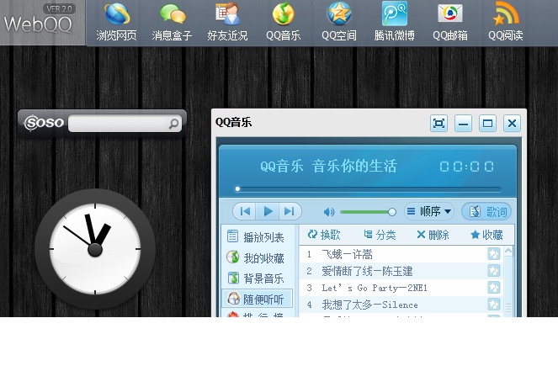Screen dimensions: 558x387
Task: Minimize the QQ音乐 window
Action: (x=463, y=124)
